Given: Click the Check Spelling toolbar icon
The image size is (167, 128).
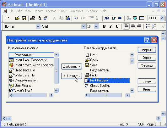Looking at the screenshot, I should (x=46, y=18).
